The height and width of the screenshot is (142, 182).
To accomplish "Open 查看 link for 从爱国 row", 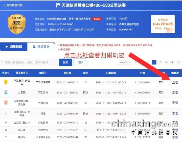I will 175,92.
